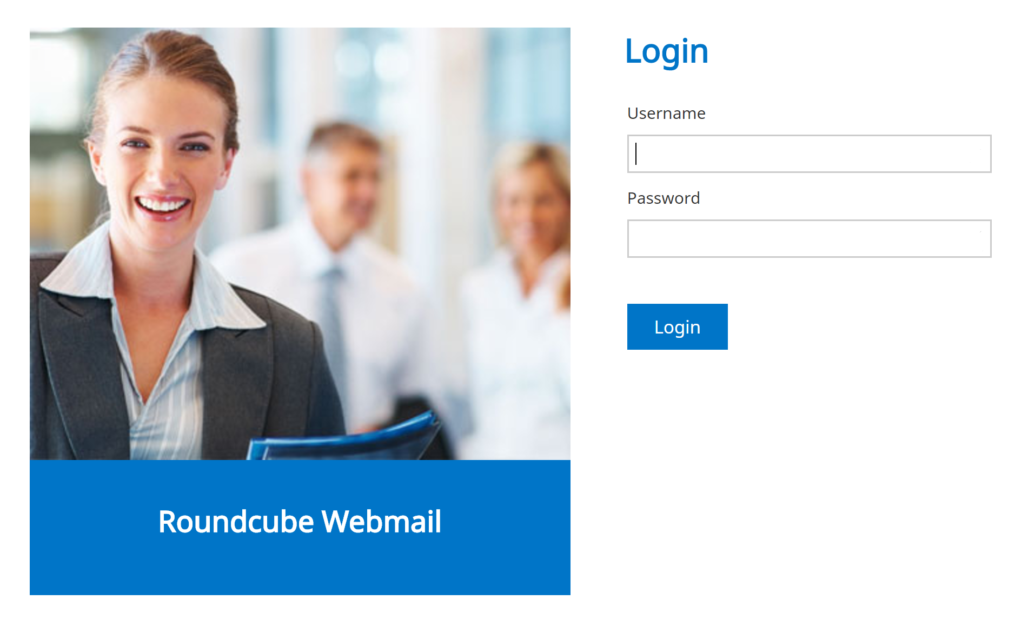Click the Roundcube Webmail title text
This screenshot has height=620, width=1028.
(x=300, y=522)
